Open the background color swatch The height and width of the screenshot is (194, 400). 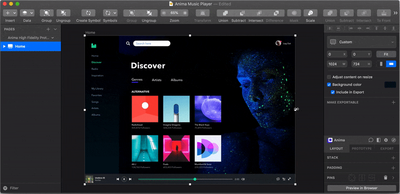click(x=390, y=84)
